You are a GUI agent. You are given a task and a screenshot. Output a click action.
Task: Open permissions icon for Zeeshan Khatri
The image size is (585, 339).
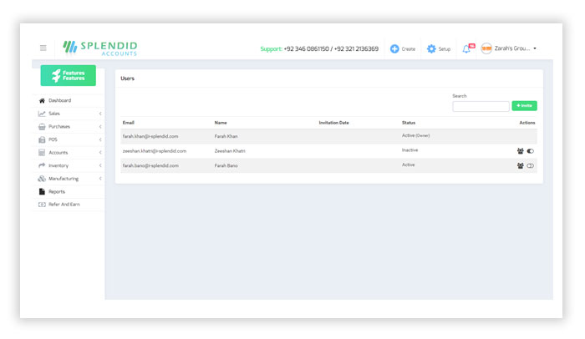point(520,151)
